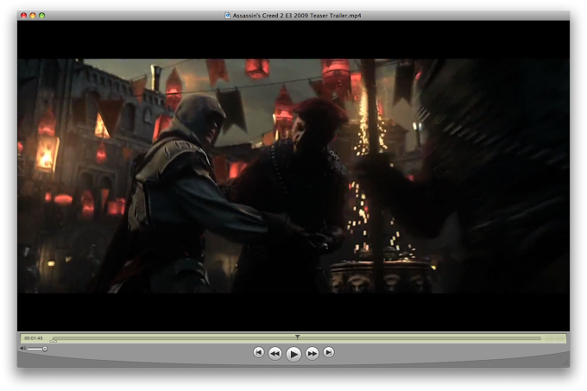Close the QuickTime window
The height and width of the screenshot is (391, 587).
(x=23, y=16)
